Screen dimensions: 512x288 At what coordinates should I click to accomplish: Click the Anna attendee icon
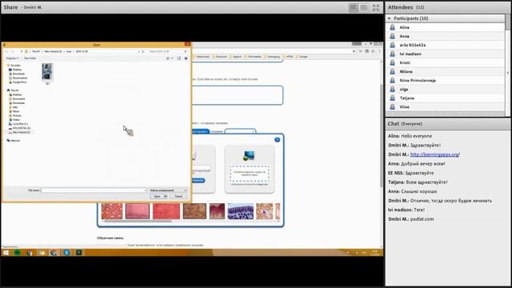[393, 36]
